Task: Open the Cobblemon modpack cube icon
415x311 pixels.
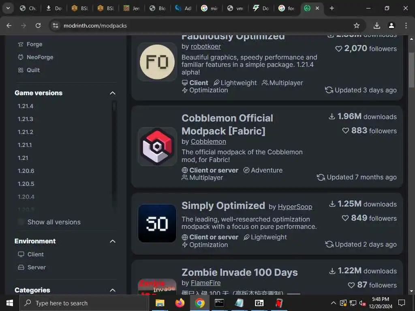Action: (157, 147)
